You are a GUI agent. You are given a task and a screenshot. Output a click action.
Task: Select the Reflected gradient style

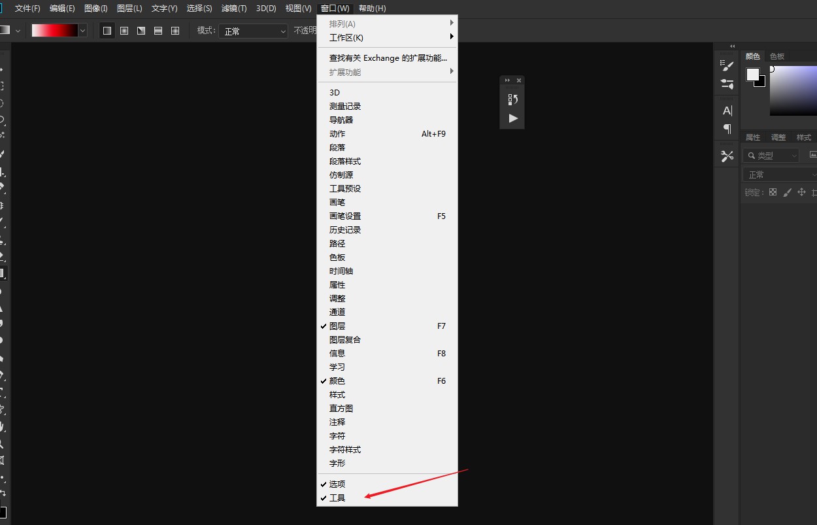(x=158, y=30)
